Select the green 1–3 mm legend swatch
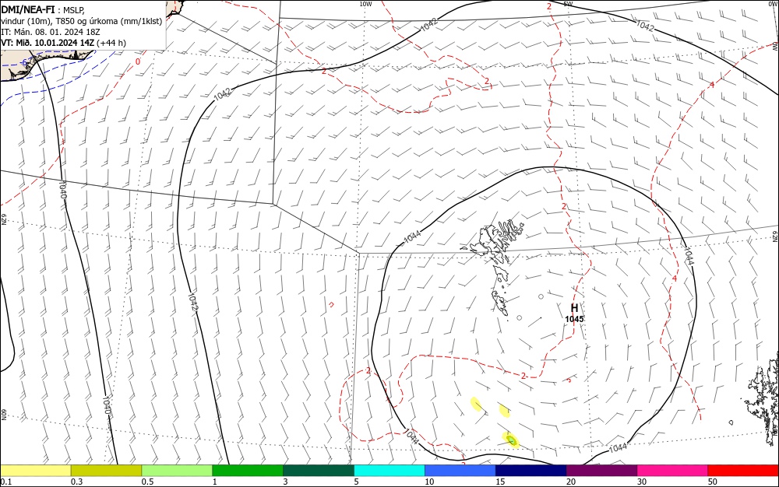This screenshot has width=779, height=487. coord(248,471)
